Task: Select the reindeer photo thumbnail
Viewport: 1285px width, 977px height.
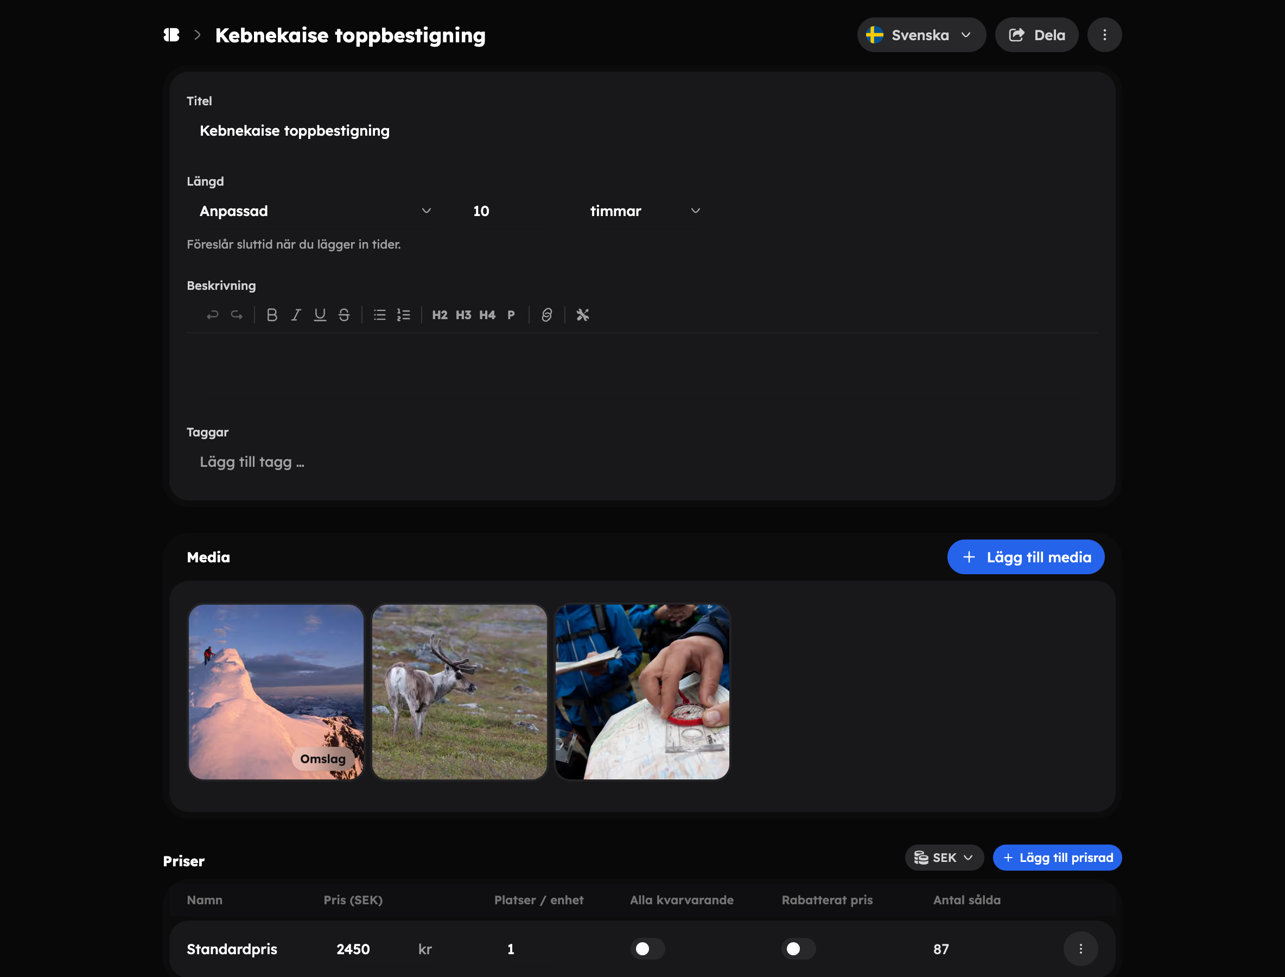Action: (459, 691)
